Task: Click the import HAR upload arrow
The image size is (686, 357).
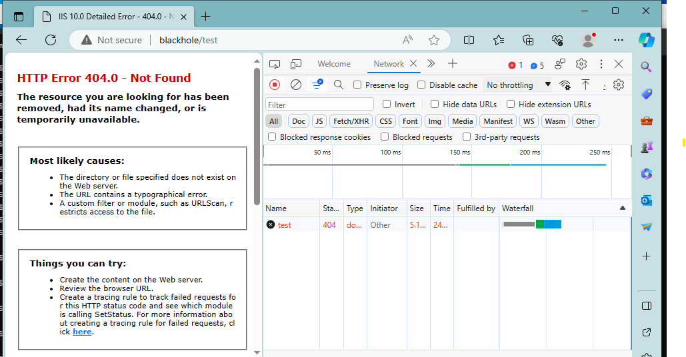Action: click(585, 85)
